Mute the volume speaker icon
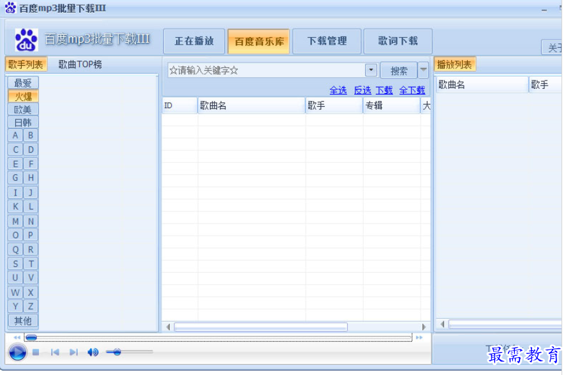566x375 pixels. pos(93,352)
